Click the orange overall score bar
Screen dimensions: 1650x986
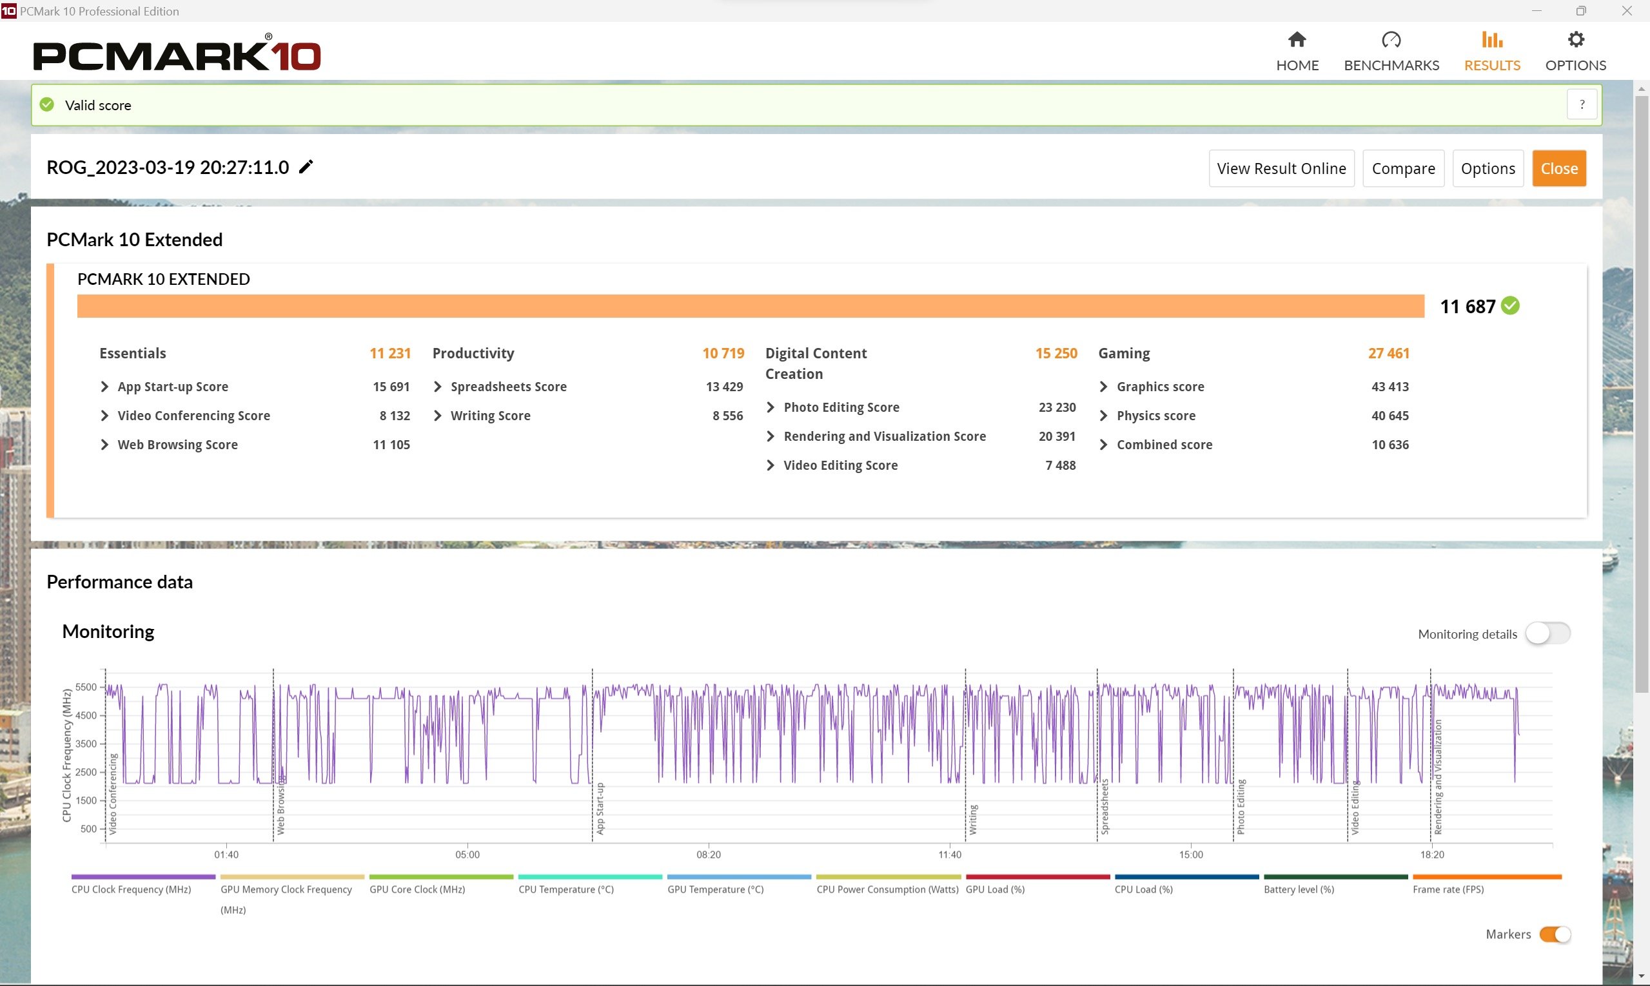click(751, 305)
